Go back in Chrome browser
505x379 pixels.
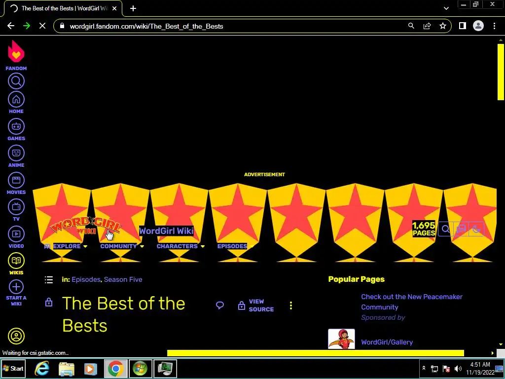[11, 26]
